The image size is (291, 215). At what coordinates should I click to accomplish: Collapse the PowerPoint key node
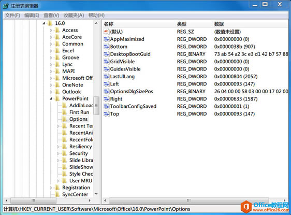(51, 98)
